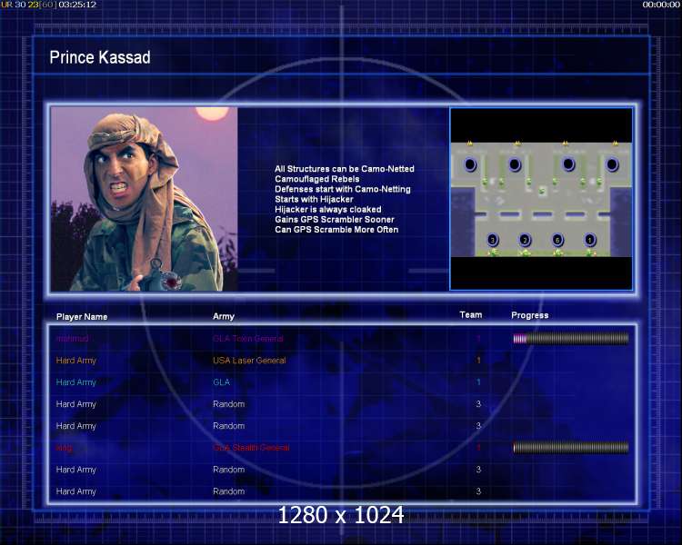Click 'Hijacker is always cloaked' line
The image size is (682, 545).
328,210
